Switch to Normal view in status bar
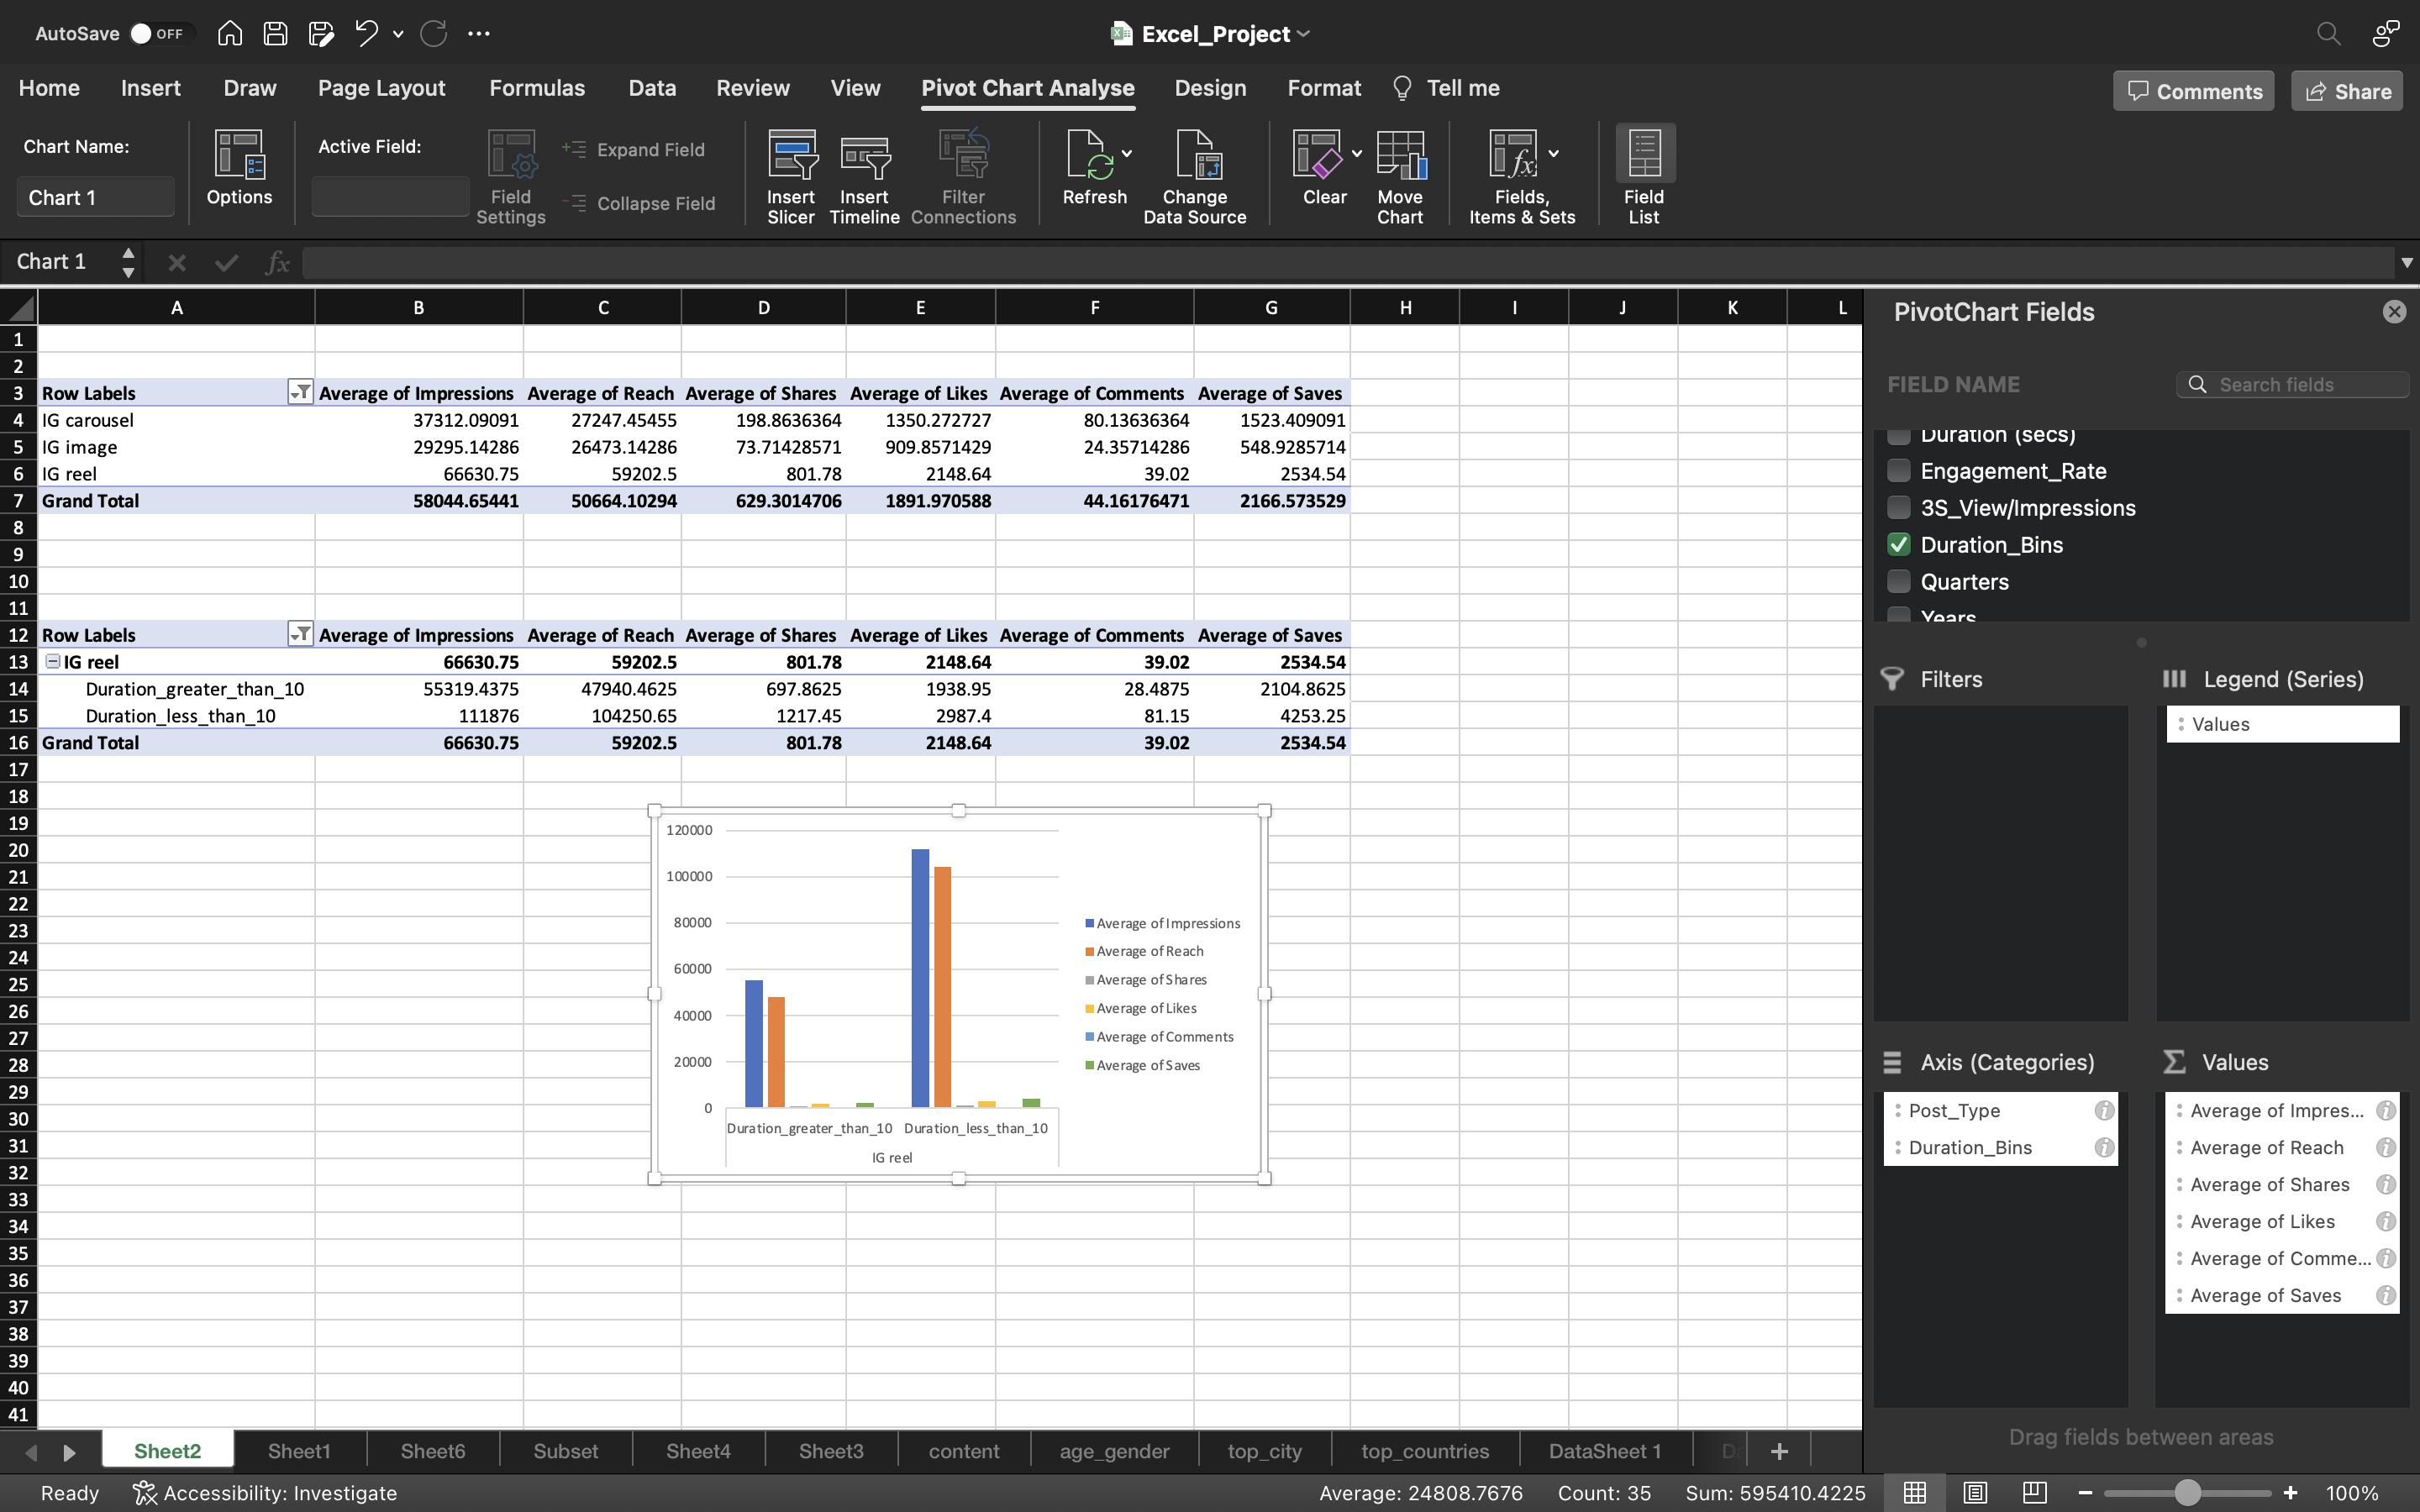 1914,1492
